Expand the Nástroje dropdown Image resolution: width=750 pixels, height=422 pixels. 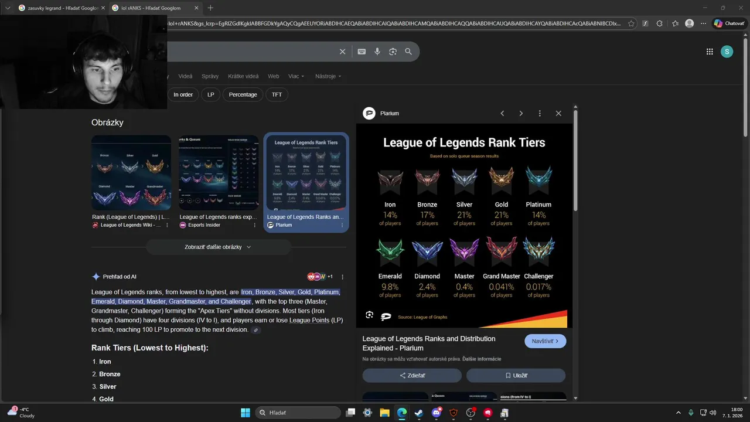tap(328, 76)
